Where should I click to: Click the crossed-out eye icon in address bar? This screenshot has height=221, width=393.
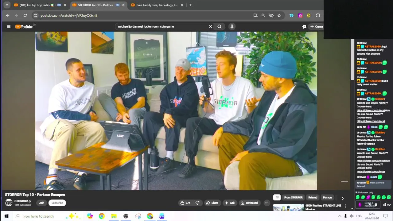[x=271, y=15]
